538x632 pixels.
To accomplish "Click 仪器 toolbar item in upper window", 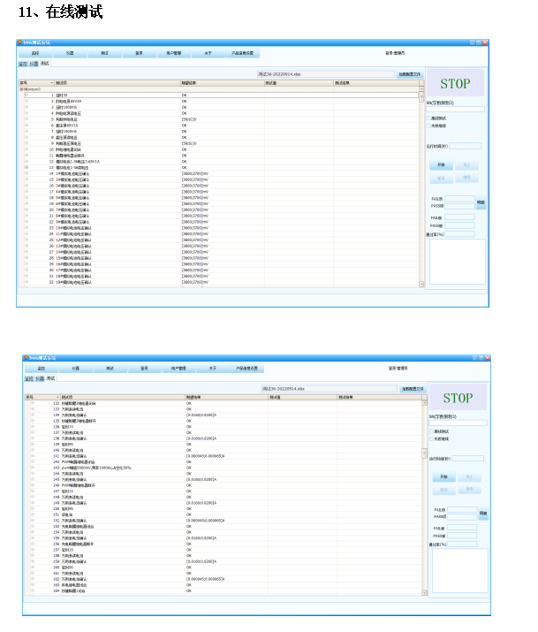I will [70, 53].
